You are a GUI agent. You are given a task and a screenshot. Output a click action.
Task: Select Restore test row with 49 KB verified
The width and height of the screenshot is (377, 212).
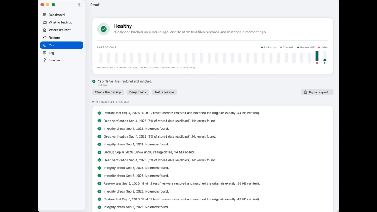182,199
